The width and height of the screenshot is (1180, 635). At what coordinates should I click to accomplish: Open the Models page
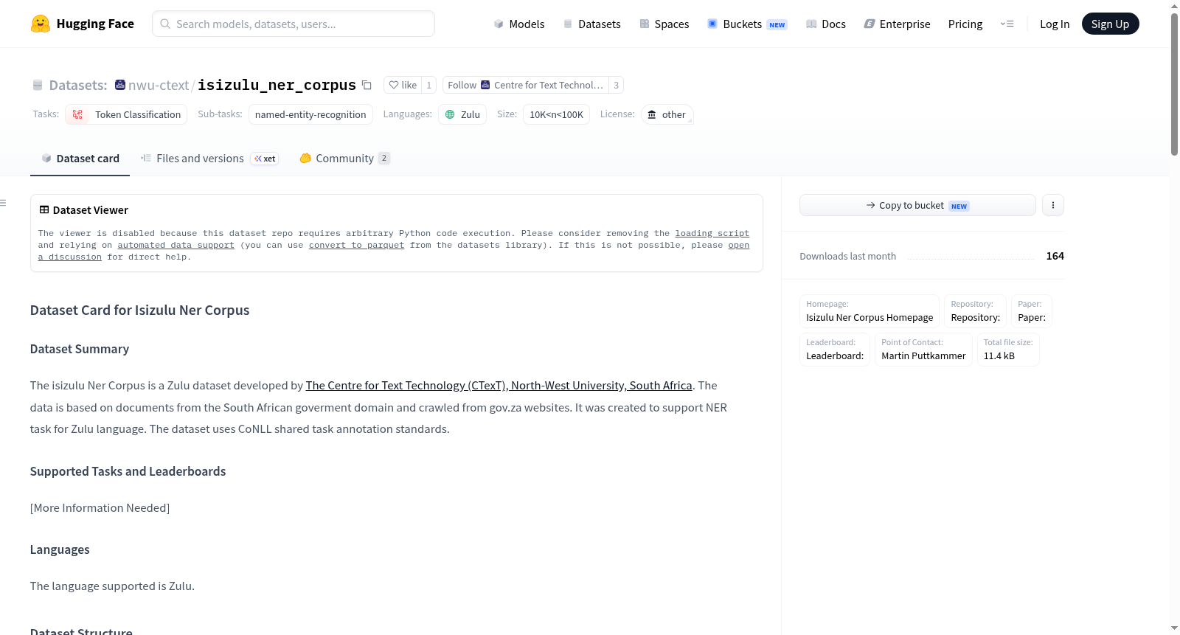pyautogui.click(x=519, y=24)
